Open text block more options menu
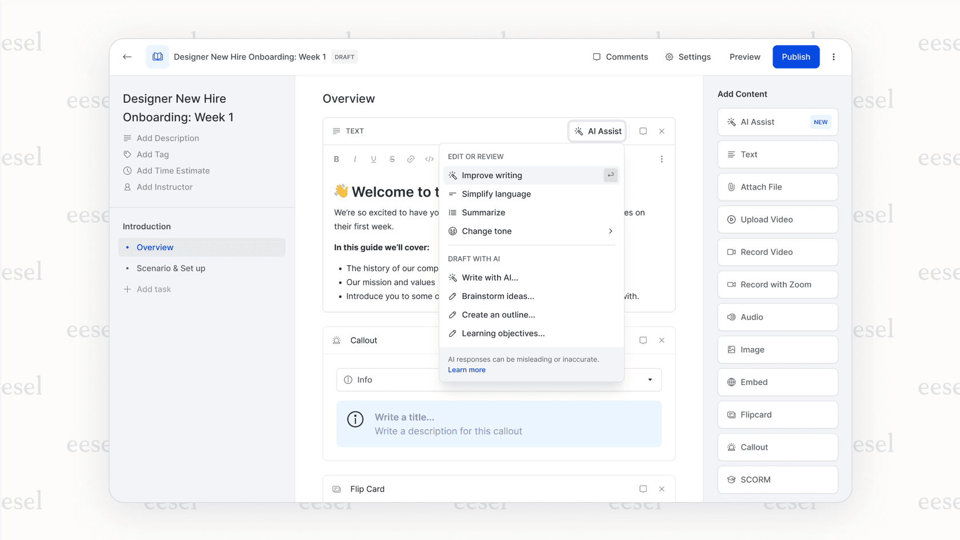 click(x=662, y=159)
